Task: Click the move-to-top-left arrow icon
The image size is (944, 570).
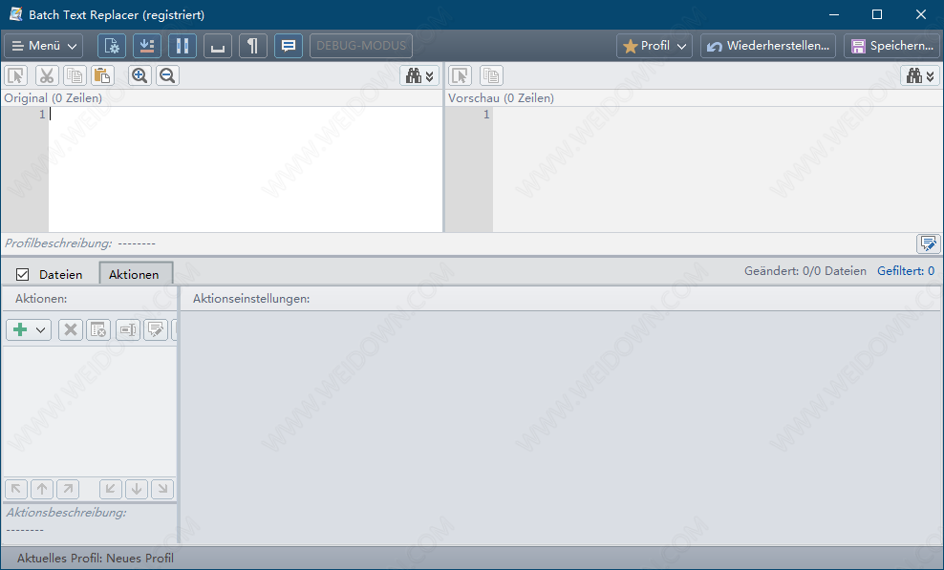Action: tap(16, 489)
